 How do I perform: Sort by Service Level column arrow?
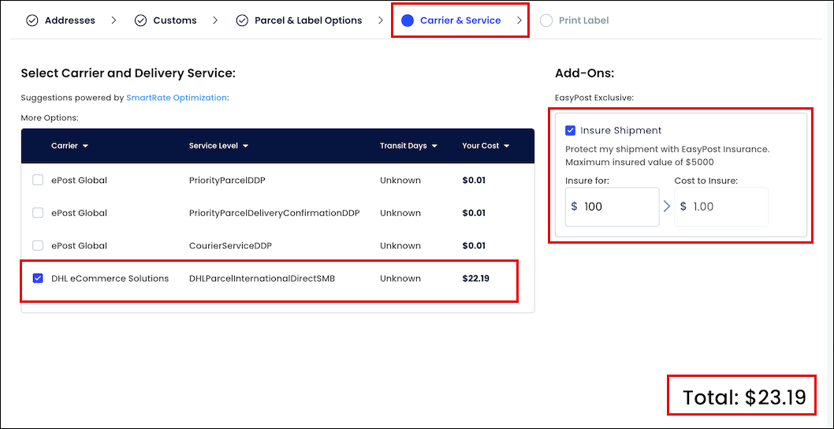tap(245, 146)
